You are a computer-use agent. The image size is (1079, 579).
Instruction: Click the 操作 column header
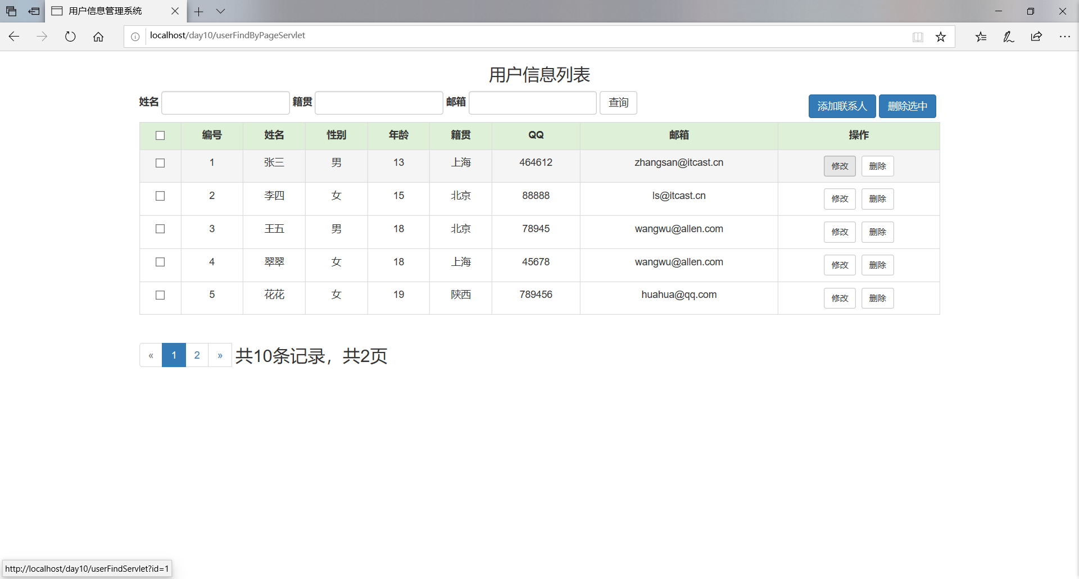coord(859,135)
